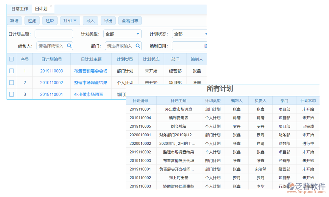The image size is (329, 197).
Task: Toggle the select-all checkbox in table header
Action: (x=12, y=59)
